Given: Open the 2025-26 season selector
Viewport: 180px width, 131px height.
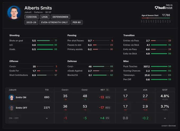Looking at the screenshot, I should 31,22.
